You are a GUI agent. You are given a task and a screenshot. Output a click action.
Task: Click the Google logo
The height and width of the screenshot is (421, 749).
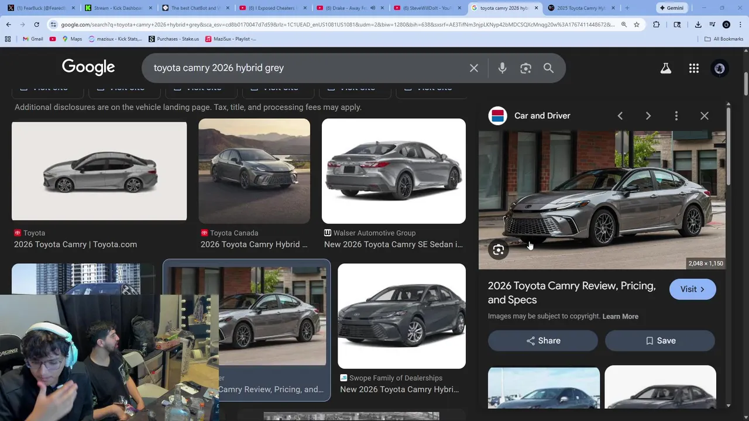(88, 67)
